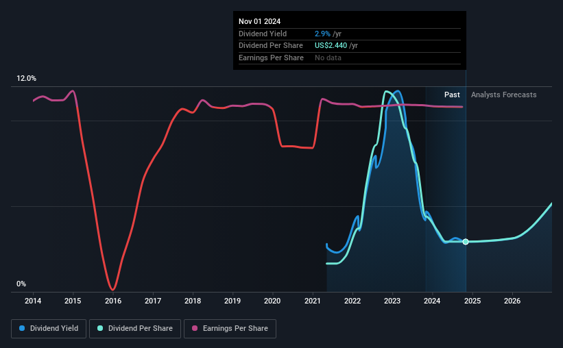Click the 0% y-axis label

(x=21, y=284)
